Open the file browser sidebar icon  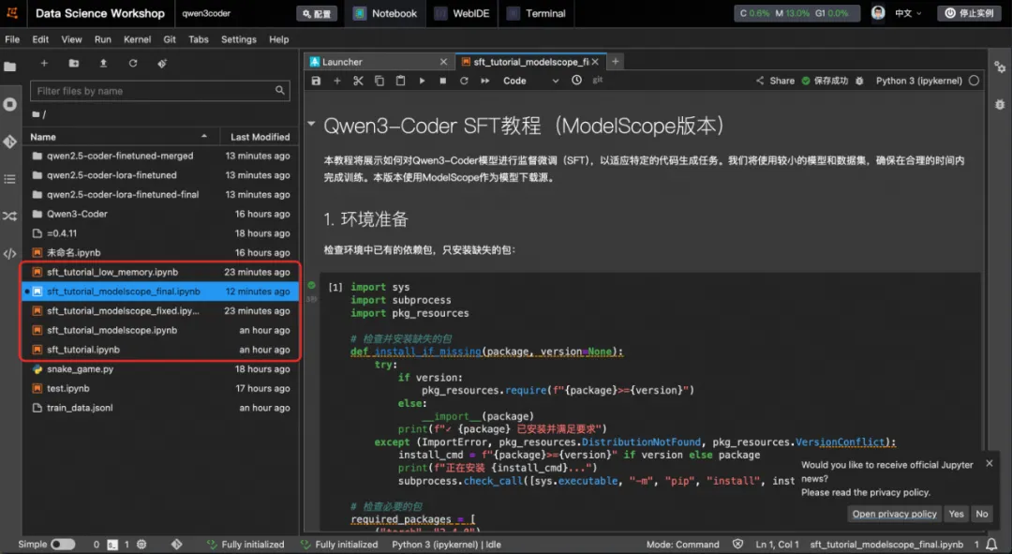(9, 67)
